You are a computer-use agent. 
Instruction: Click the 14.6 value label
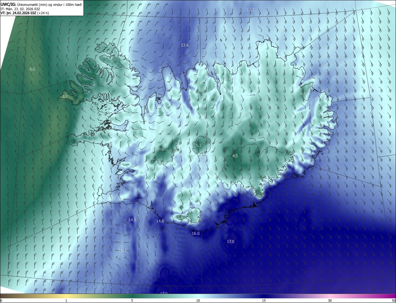point(160,221)
